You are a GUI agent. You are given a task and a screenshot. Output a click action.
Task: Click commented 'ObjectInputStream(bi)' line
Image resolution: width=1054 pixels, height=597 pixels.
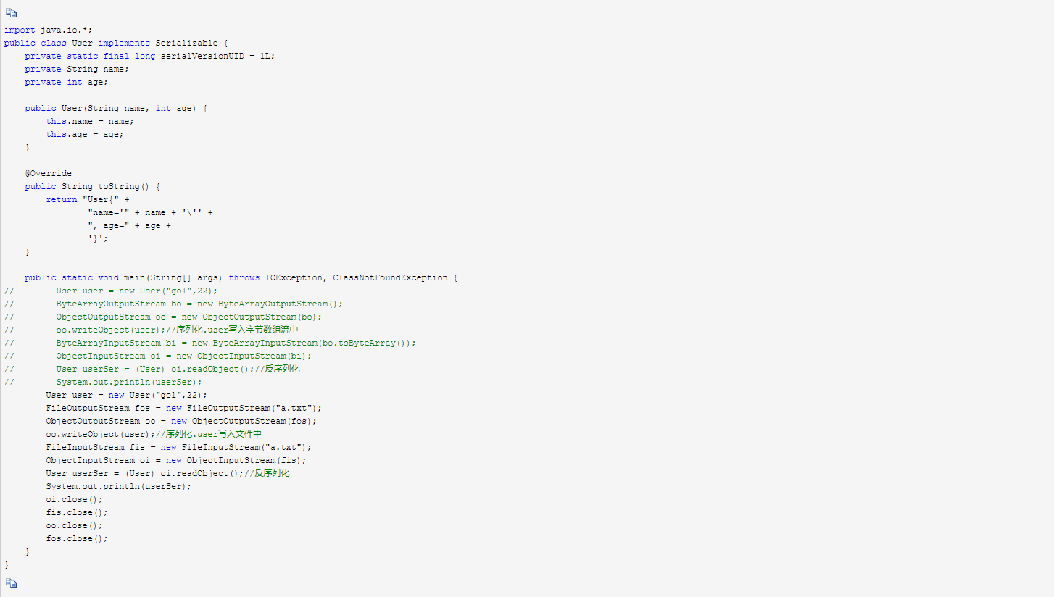(x=158, y=356)
